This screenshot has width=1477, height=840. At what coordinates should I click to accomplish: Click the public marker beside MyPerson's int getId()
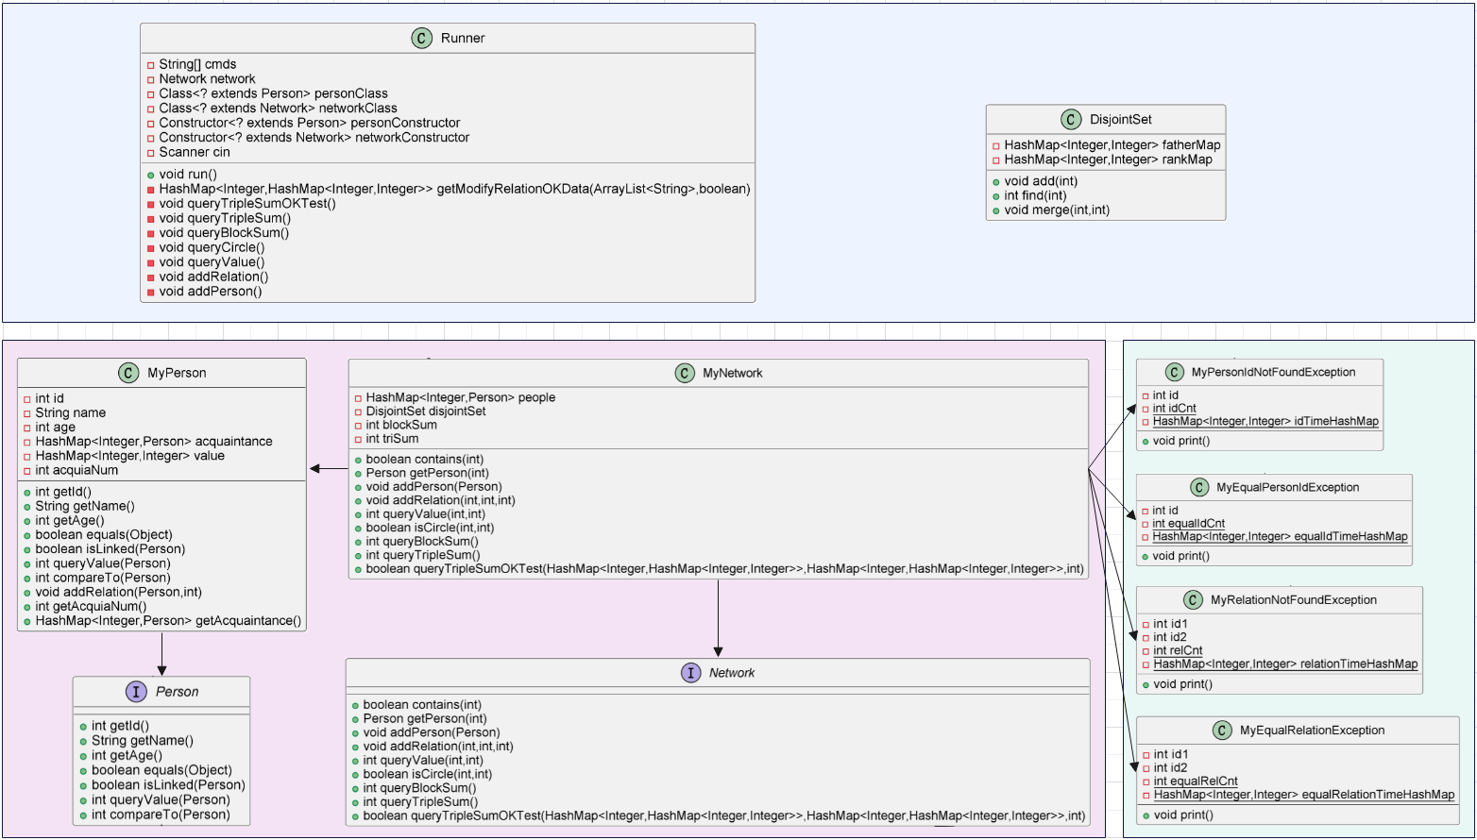(x=27, y=492)
